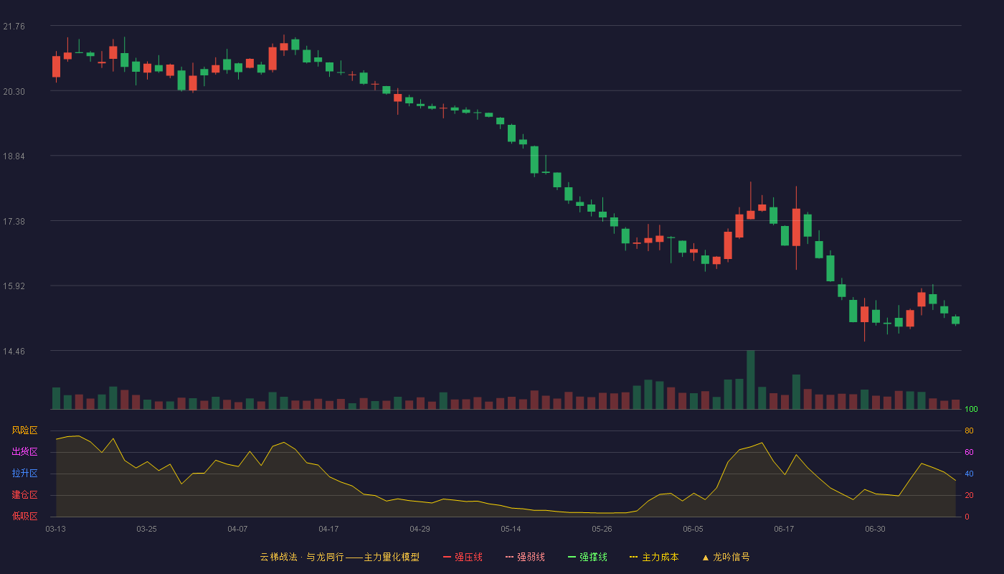Select the 出货区 zone label
The height and width of the screenshot is (574, 1004).
click(x=24, y=452)
